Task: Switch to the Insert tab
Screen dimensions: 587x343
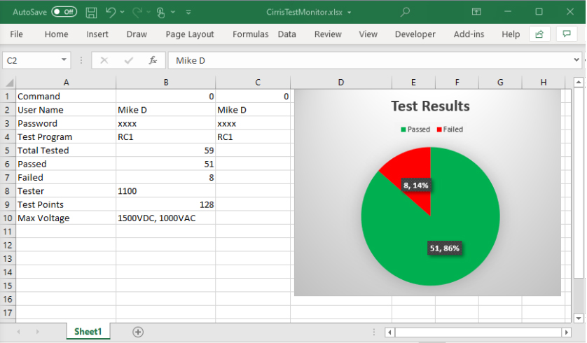Action: (x=97, y=34)
